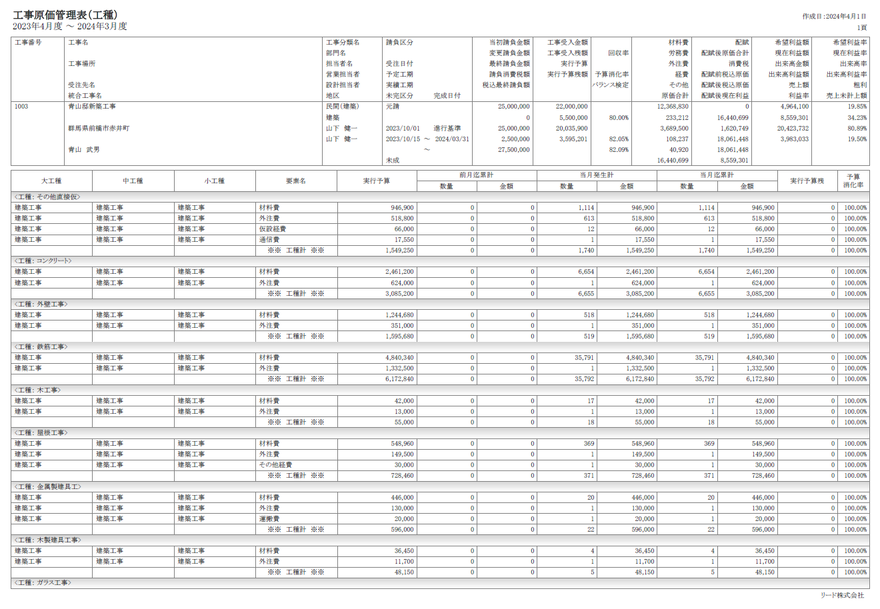Select client name 青山 武男

[x=84, y=149]
